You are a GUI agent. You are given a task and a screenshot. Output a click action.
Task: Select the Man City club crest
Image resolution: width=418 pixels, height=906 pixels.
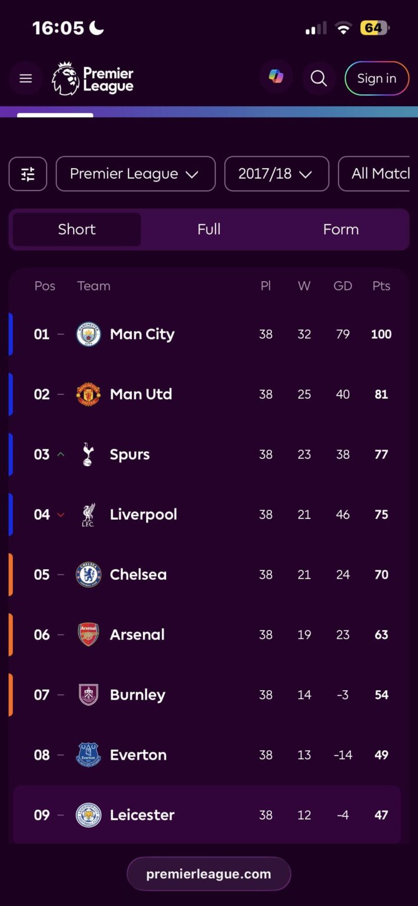pyautogui.click(x=88, y=334)
